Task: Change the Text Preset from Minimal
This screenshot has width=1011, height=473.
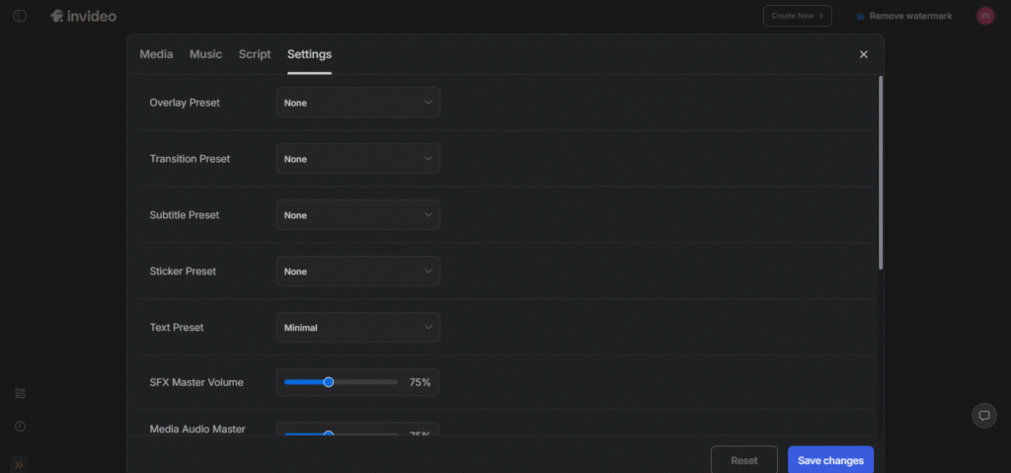Action: [357, 328]
